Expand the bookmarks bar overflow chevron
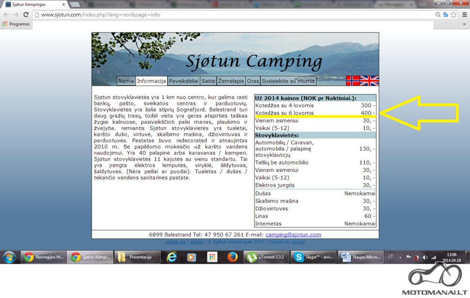The width and height of the screenshot is (470, 298). (464, 24)
